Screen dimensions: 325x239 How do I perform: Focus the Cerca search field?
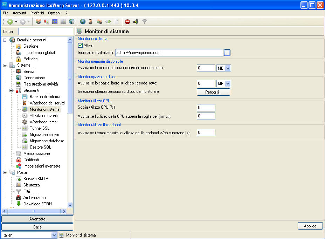pos(46,32)
